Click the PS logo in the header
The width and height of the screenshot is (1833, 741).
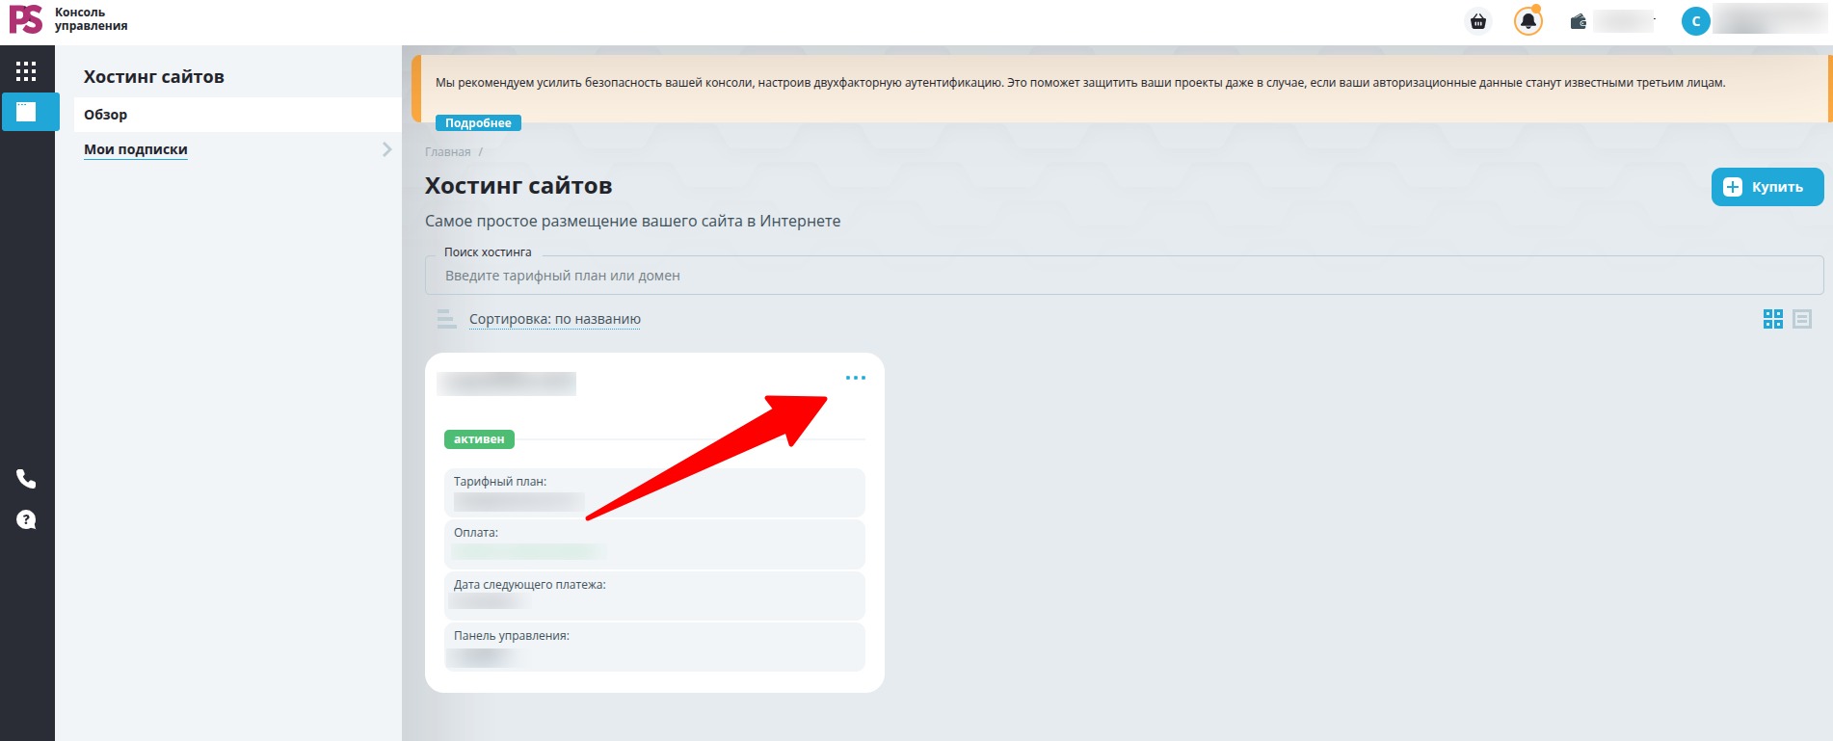[25, 19]
